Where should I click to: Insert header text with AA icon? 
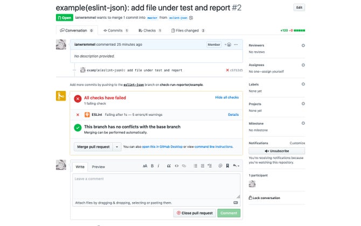point(145,166)
